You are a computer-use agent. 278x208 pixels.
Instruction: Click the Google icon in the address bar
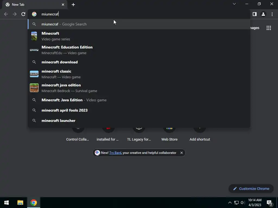(34, 14)
